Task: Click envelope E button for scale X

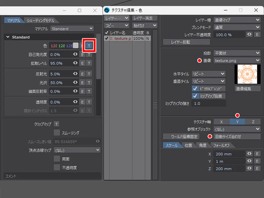Action: 257,154
